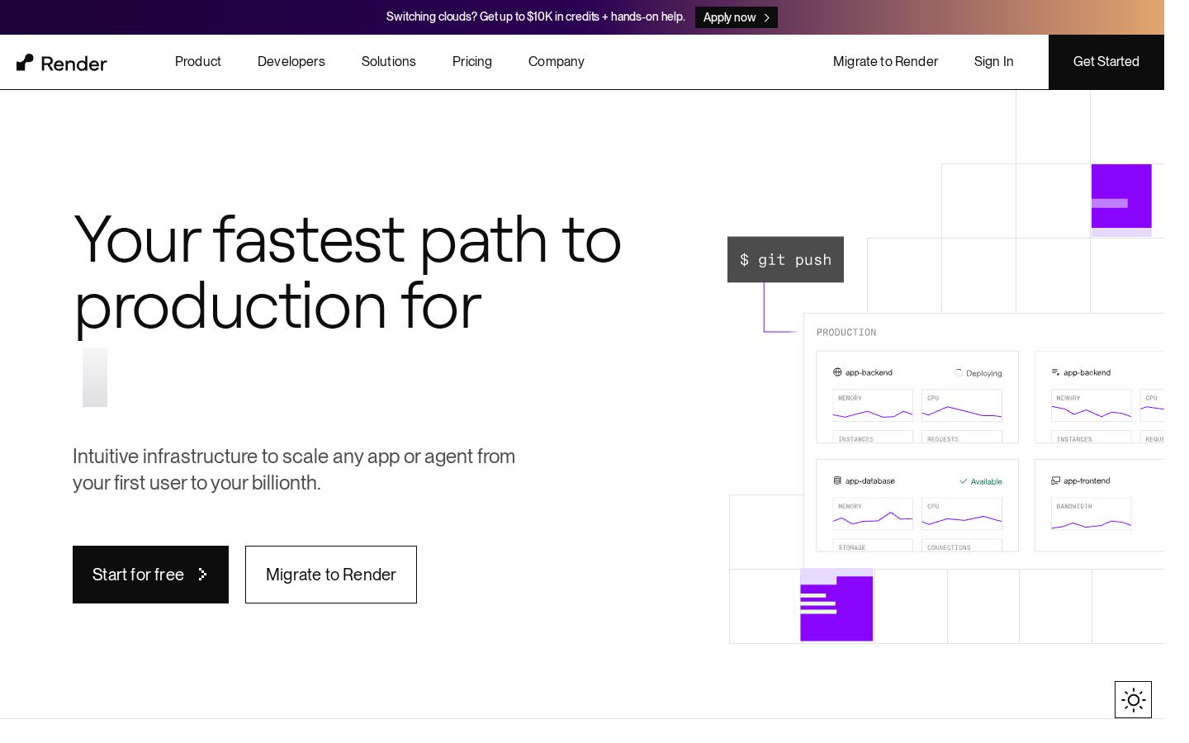
Task: Open the Product menu
Action: (198, 62)
